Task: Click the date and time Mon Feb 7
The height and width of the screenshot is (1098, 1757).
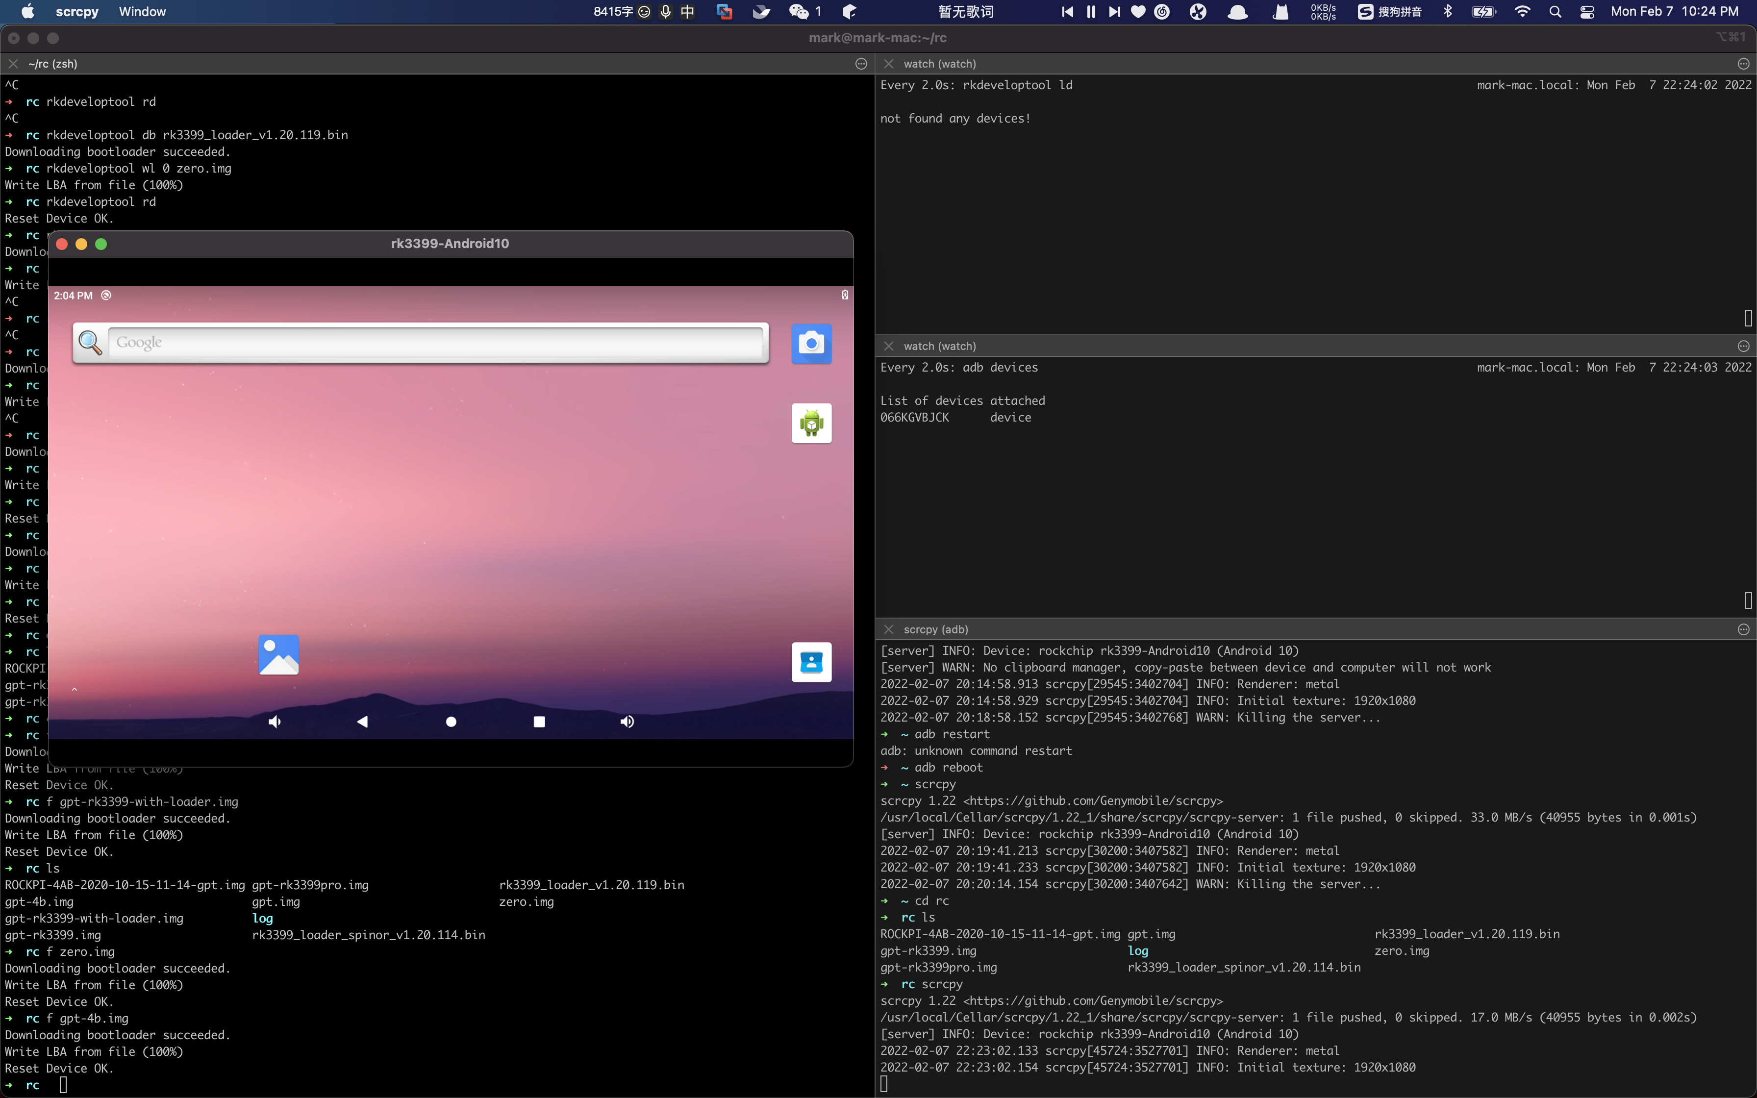Action: (x=1675, y=11)
